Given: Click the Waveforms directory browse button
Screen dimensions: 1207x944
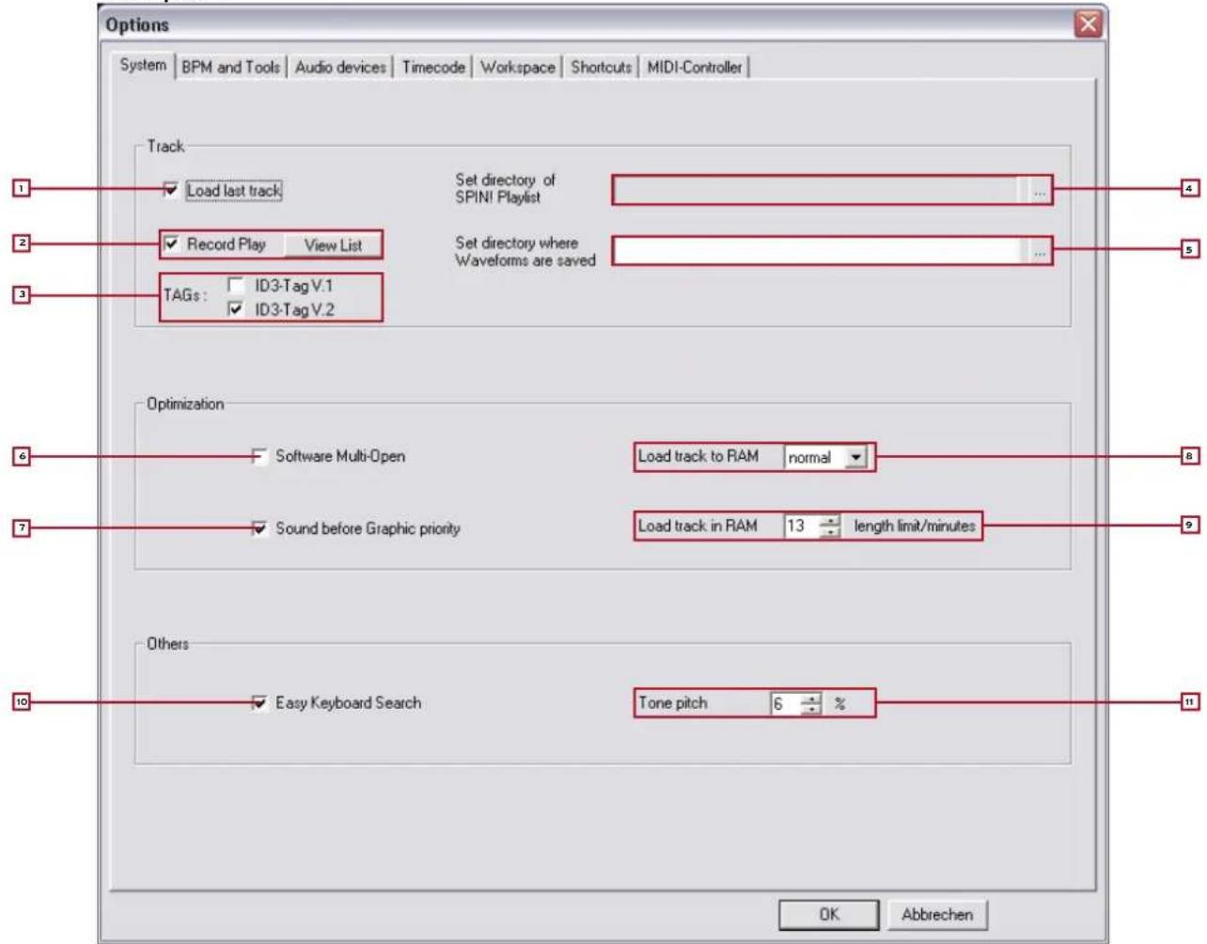Looking at the screenshot, I should pos(1039,252).
